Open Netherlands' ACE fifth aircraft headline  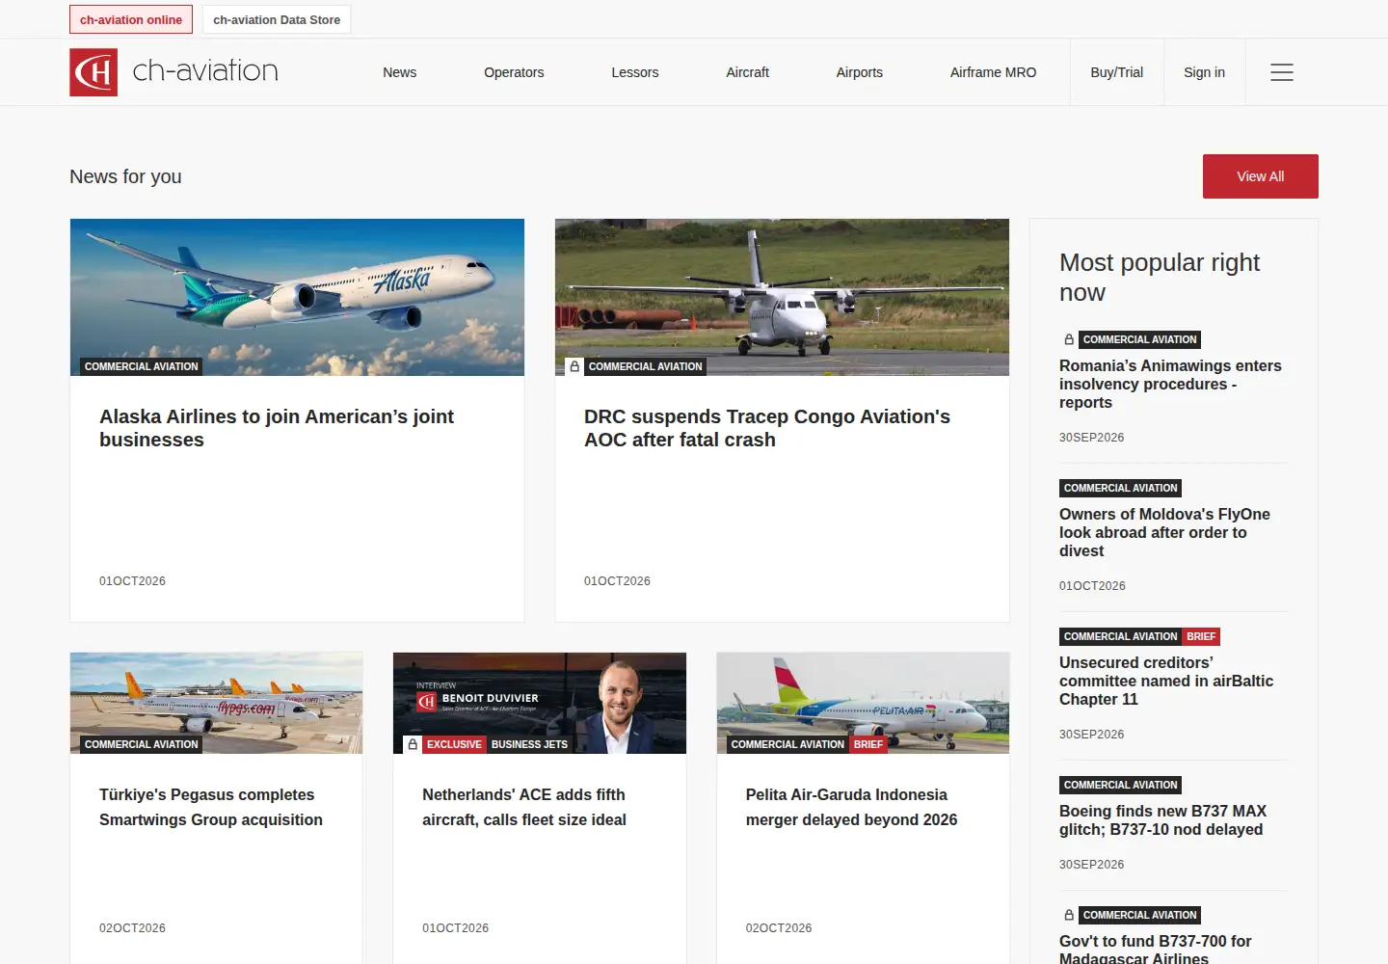(x=524, y=807)
